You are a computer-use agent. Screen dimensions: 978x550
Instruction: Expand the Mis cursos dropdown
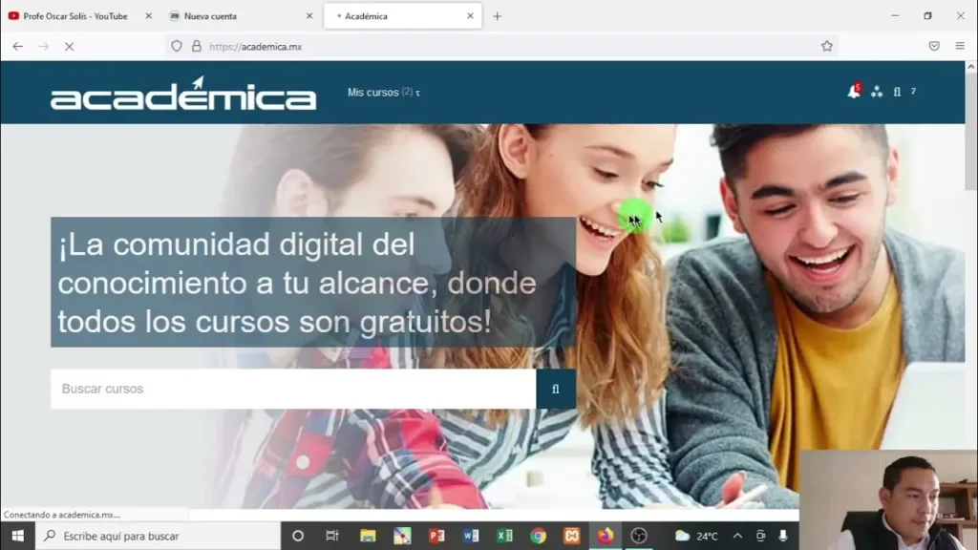click(383, 93)
